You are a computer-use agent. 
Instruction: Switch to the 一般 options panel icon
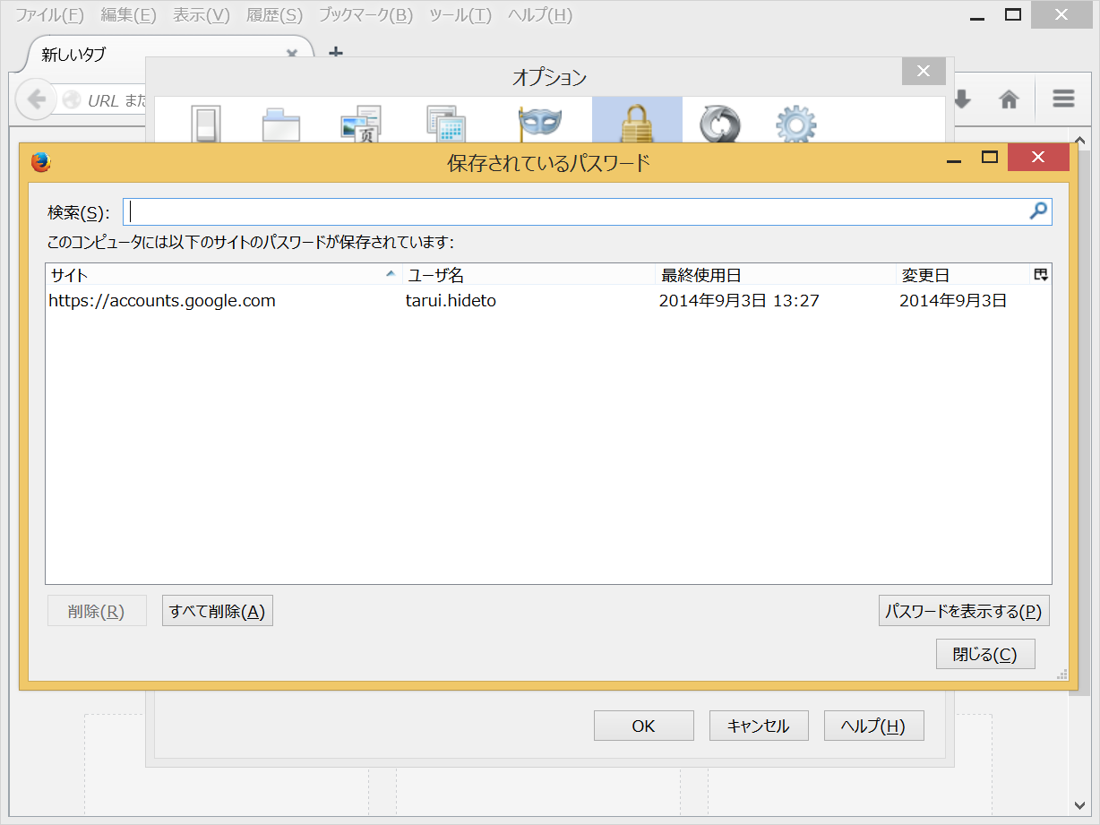(x=204, y=122)
